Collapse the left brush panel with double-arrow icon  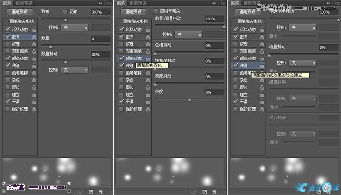click(x=100, y=3)
